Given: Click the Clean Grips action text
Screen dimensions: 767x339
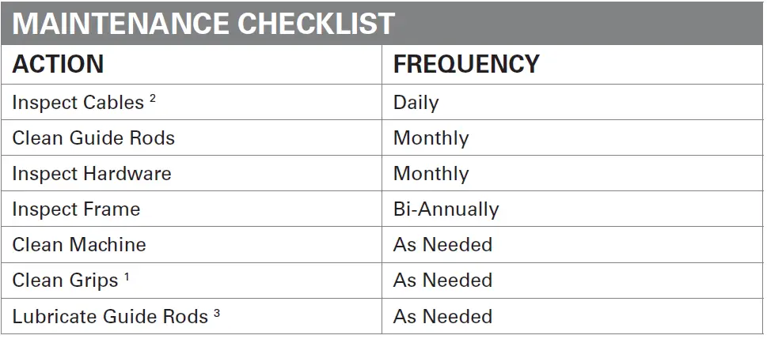Looking at the screenshot, I should (65, 281).
